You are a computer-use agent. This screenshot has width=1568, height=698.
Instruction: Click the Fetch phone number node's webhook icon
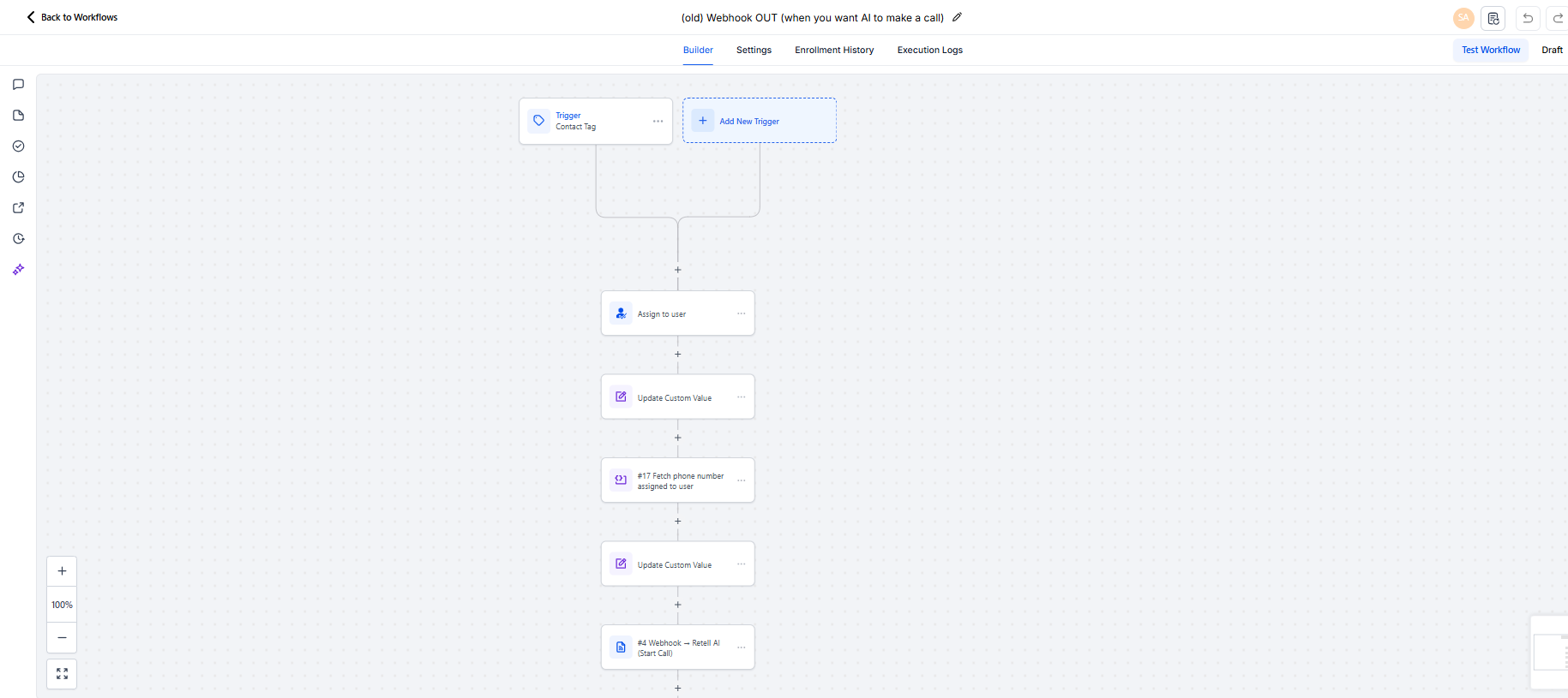[x=621, y=480]
